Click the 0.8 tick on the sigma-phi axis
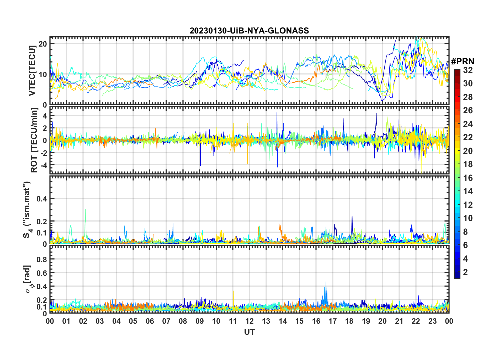This screenshot has height=348, width=499. 42,259
